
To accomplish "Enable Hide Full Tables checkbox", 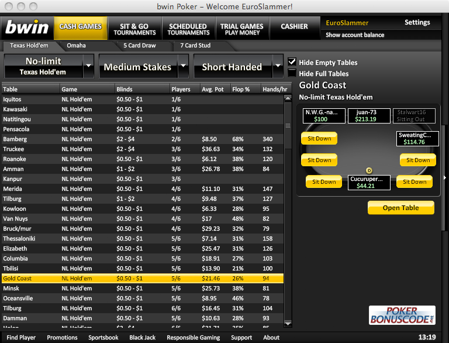I will coord(292,73).
